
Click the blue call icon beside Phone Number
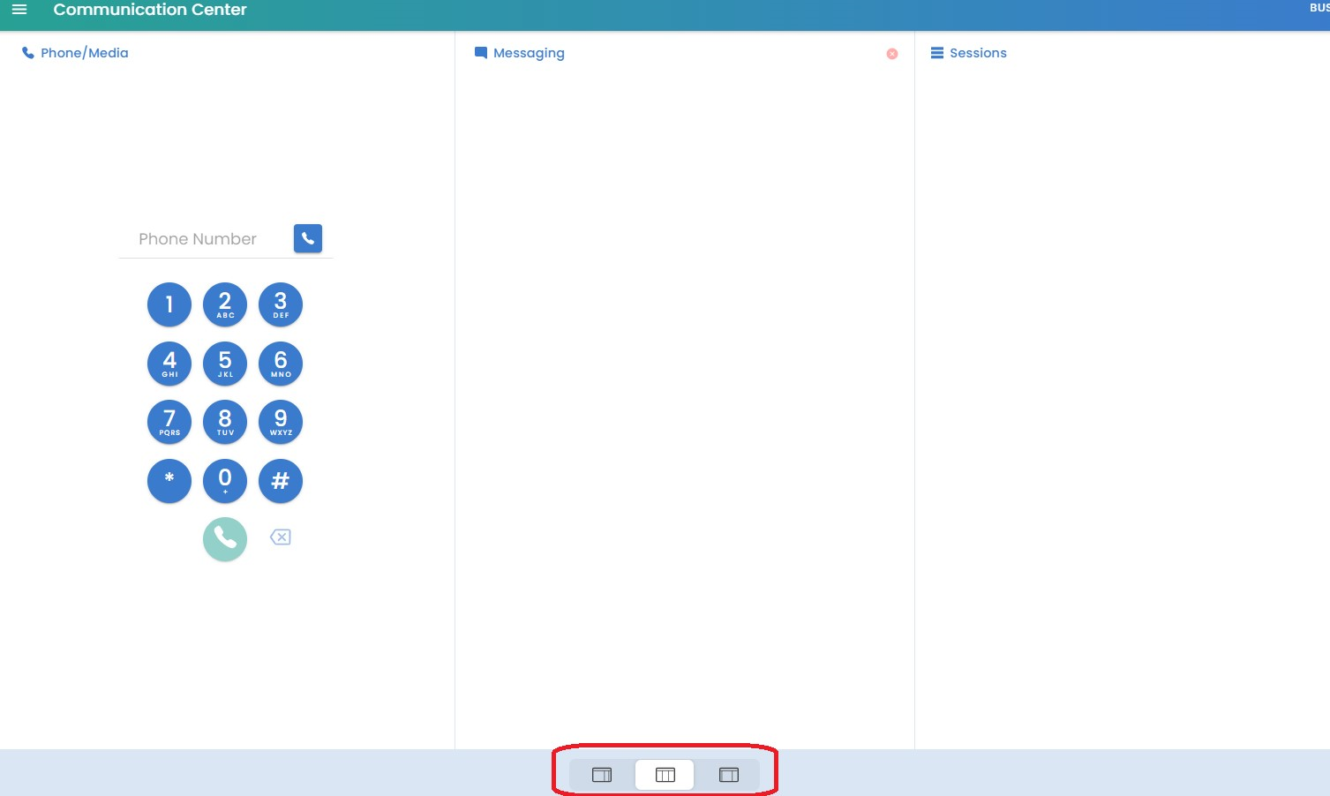tap(307, 238)
